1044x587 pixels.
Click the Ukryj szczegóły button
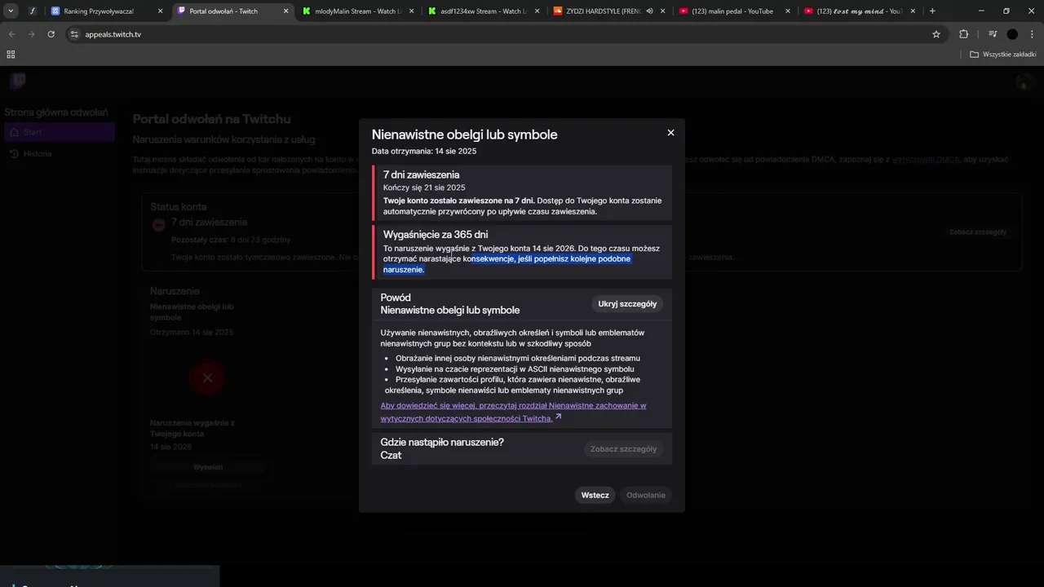pos(627,304)
